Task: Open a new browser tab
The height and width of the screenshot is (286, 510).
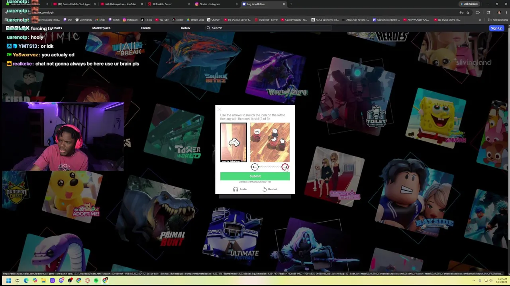Action: 291,4
